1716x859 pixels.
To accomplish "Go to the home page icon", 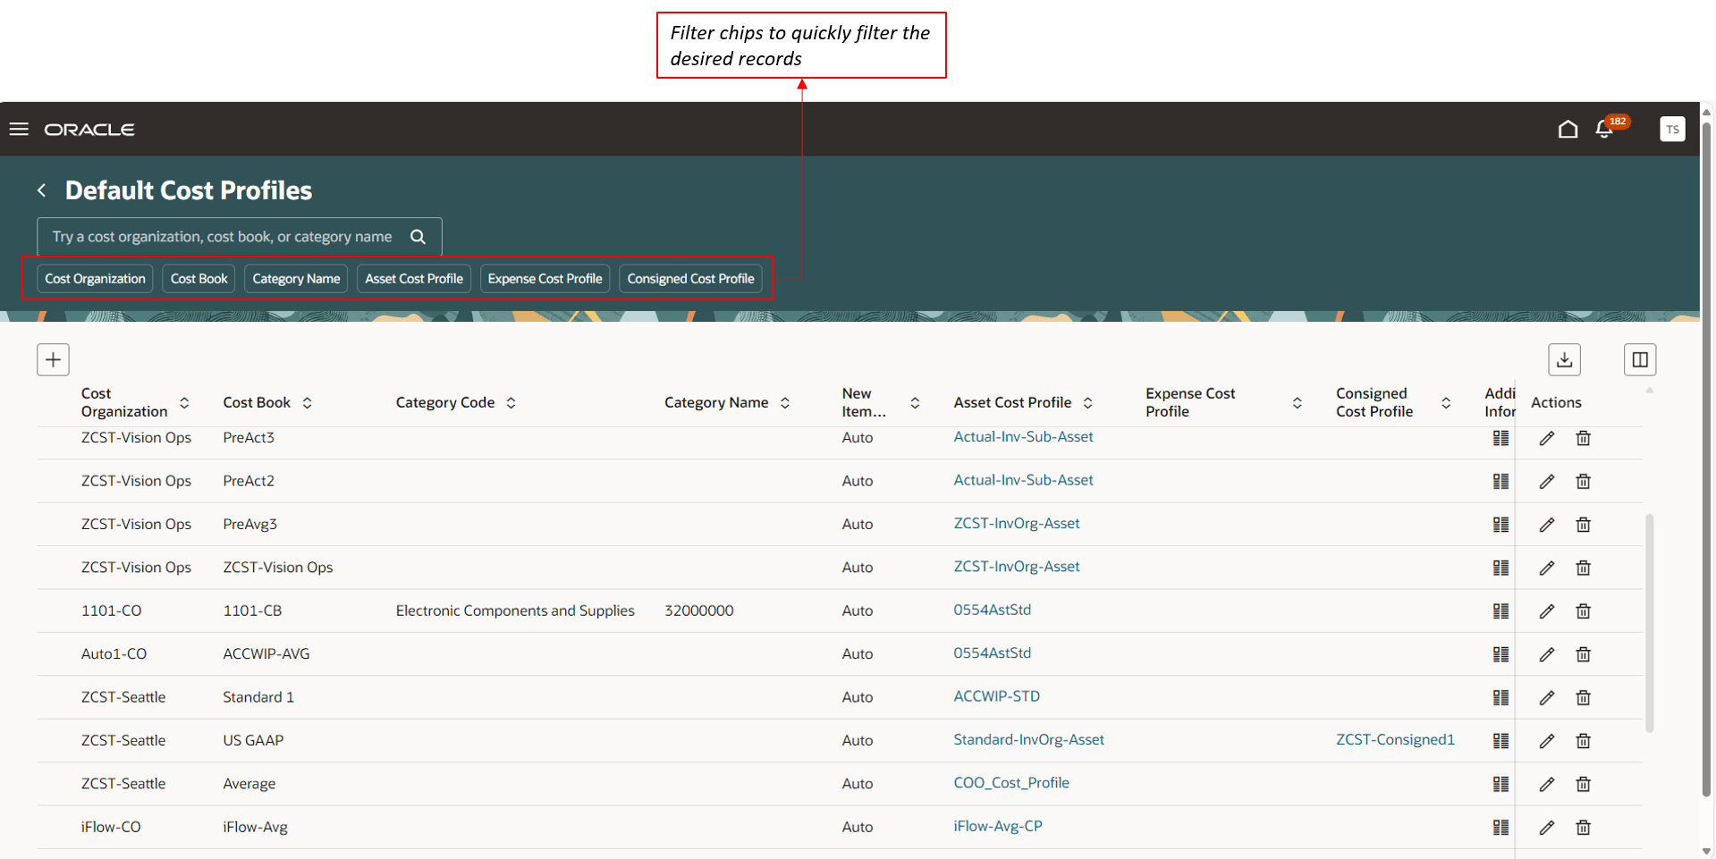I will (x=1568, y=129).
